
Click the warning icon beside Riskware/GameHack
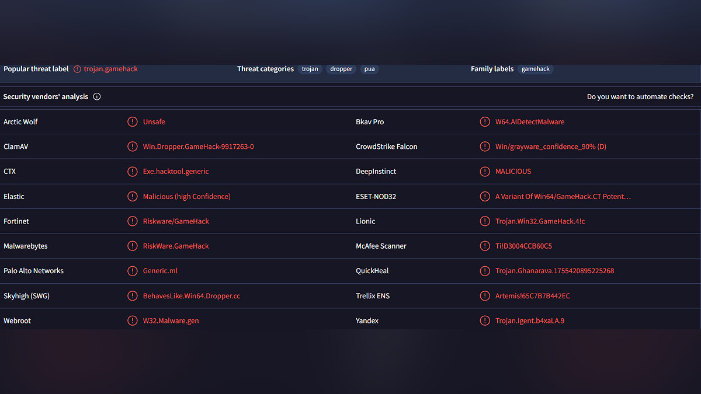click(x=133, y=221)
